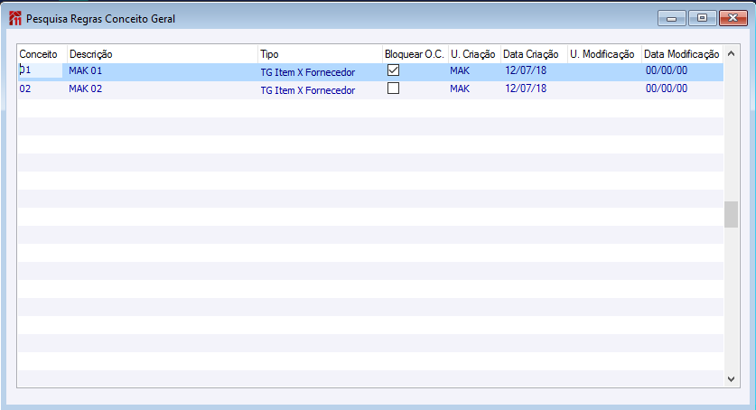Viewport: 756px width, 410px height.
Task: Click the scrollbar down arrow
Action: (x=731, y=379)
